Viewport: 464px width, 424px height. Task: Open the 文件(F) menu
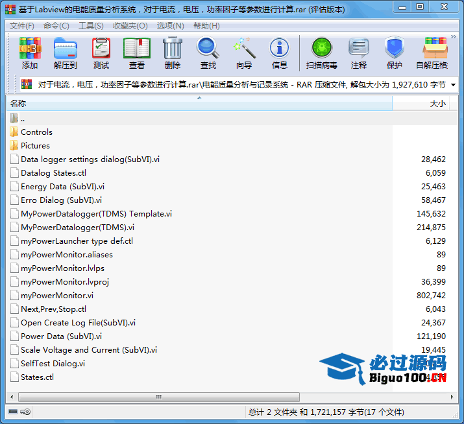pyautogui.click(x=22, y=26)
